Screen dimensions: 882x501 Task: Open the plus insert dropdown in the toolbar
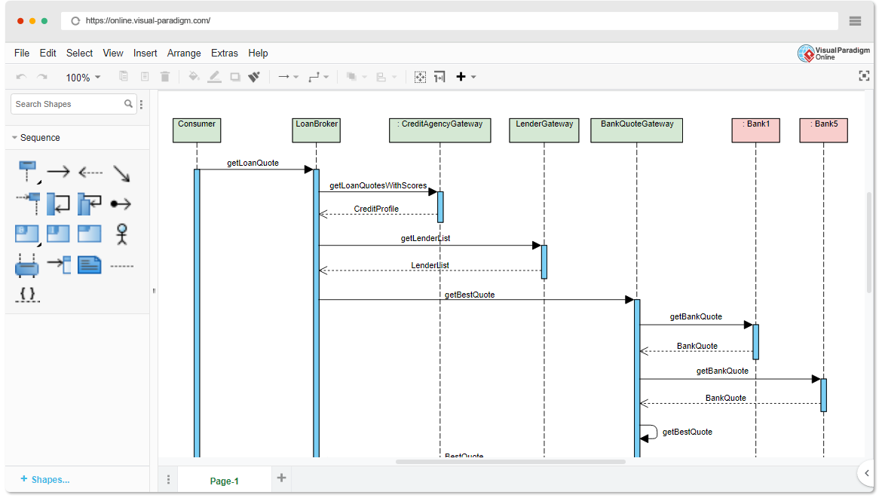473,76
